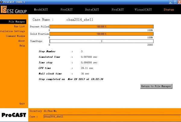
Task: Select the Status tab
Action: click(x=169, y=10)
